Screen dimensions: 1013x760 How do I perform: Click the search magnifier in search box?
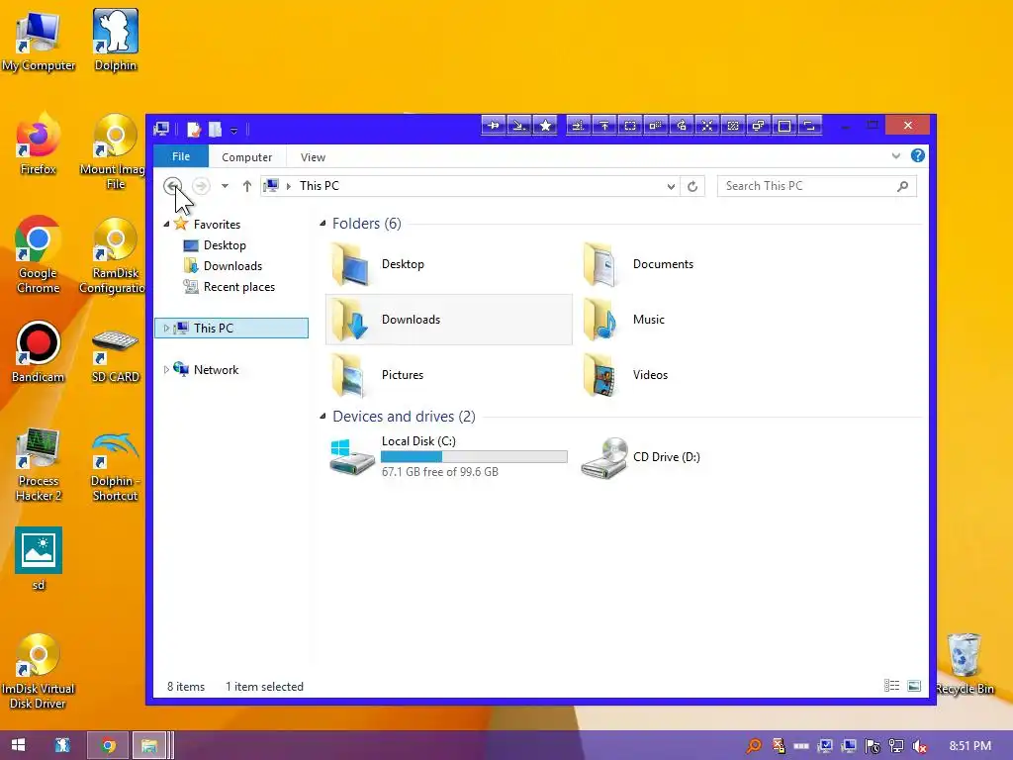[x=902, y=186]
